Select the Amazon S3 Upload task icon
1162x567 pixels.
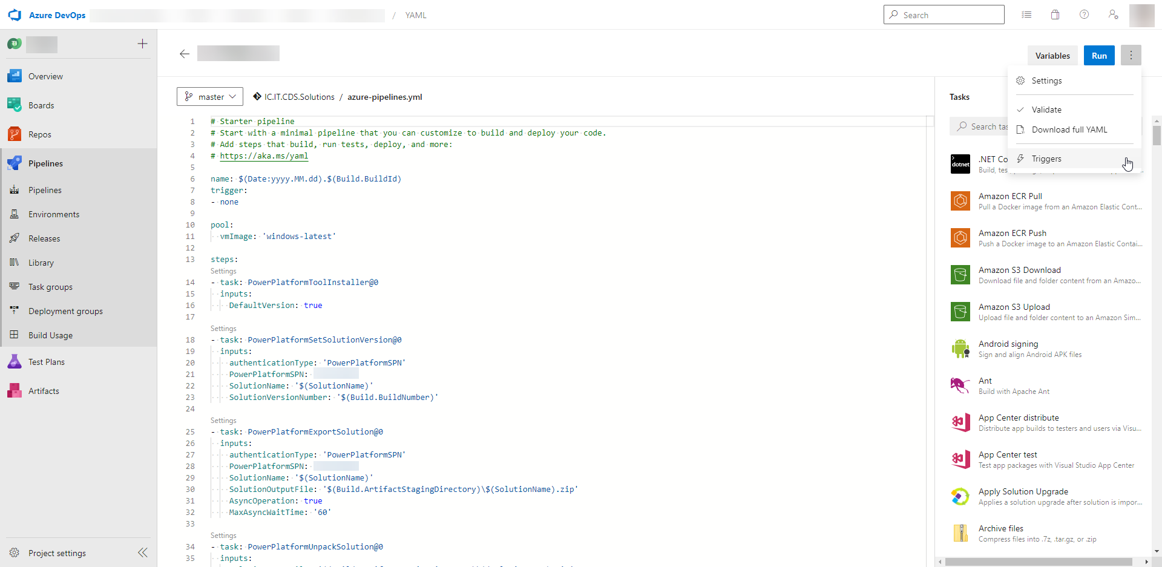[960, 312]
